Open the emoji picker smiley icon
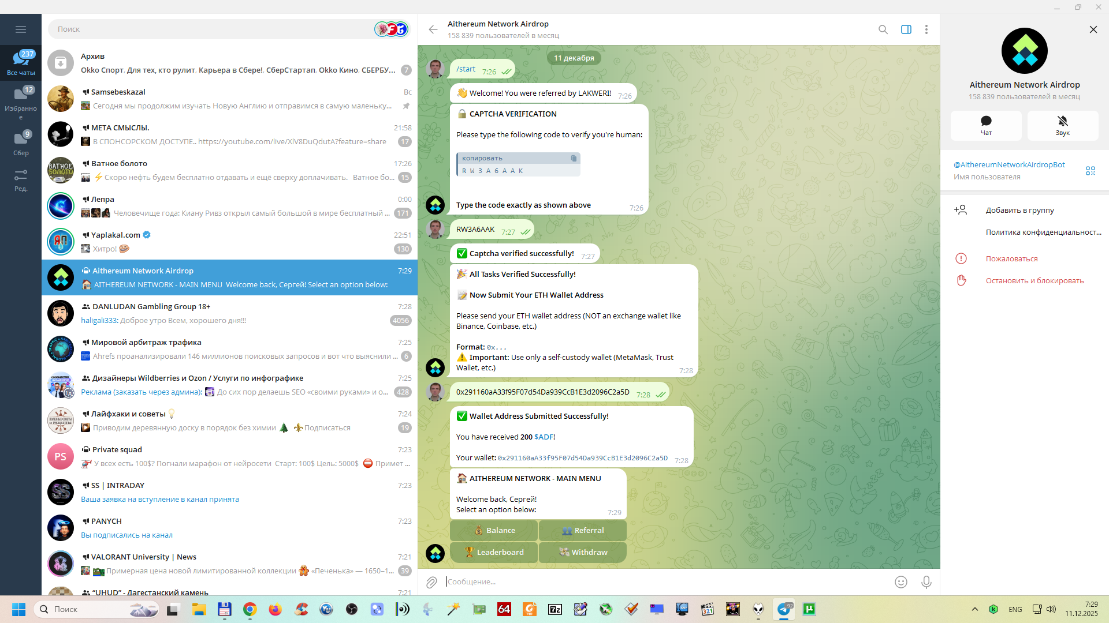 [x=900, y=582]
